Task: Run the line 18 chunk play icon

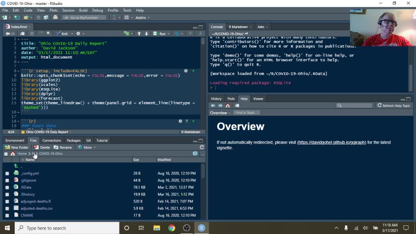Action: click(x=193, y=121)
